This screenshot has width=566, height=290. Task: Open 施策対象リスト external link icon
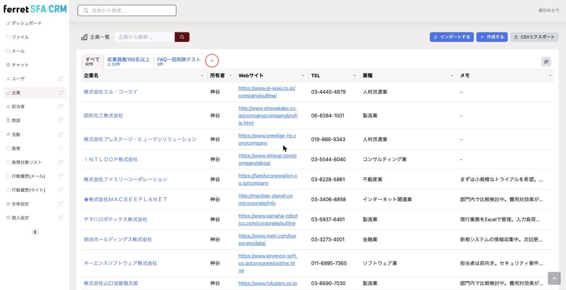pyautogui.click(x=61, y=162)
